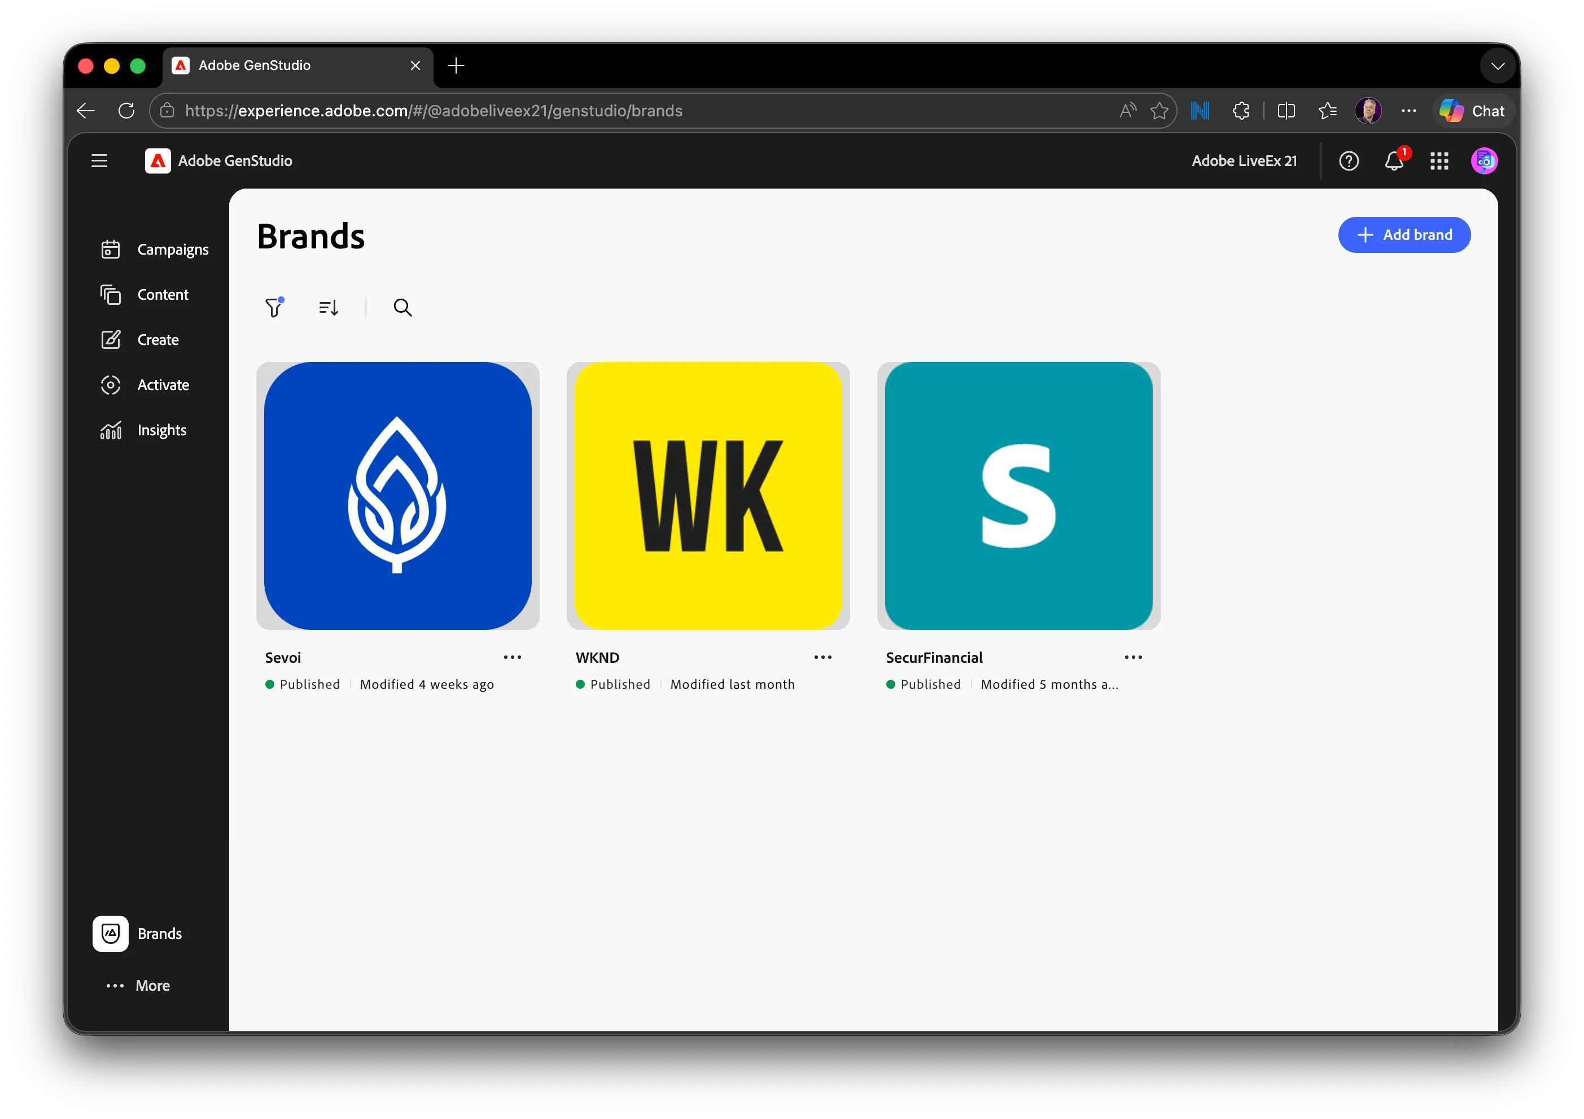Toggle split screen view
1584x1119 pixels.
pyautogui.click(x=1286, y=111)
